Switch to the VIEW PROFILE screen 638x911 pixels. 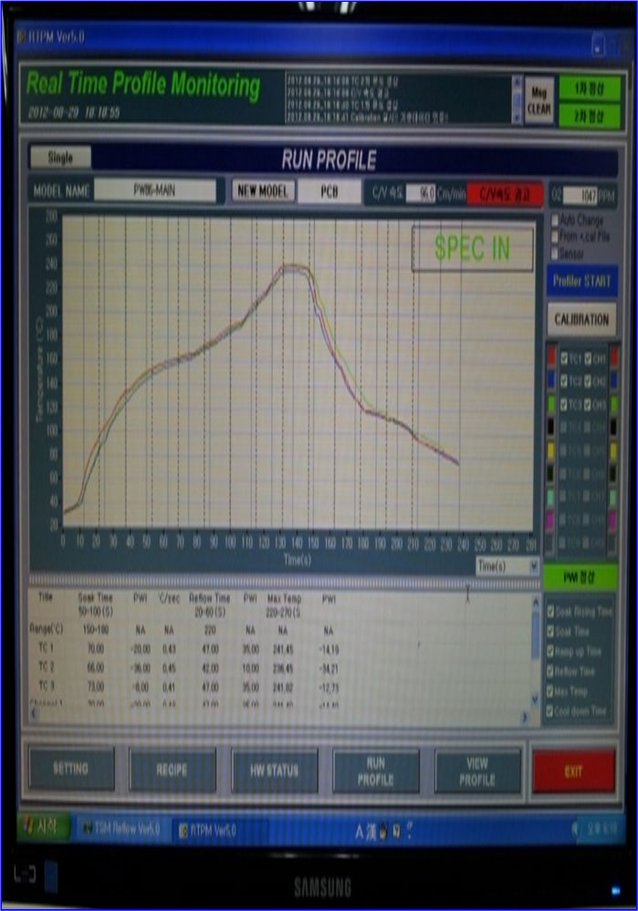(477, 771)
